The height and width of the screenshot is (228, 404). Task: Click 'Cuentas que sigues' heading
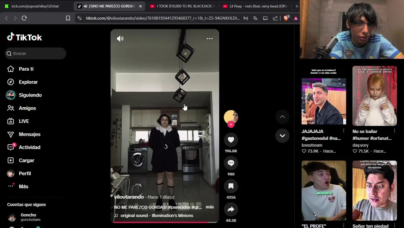click(26, 205)
